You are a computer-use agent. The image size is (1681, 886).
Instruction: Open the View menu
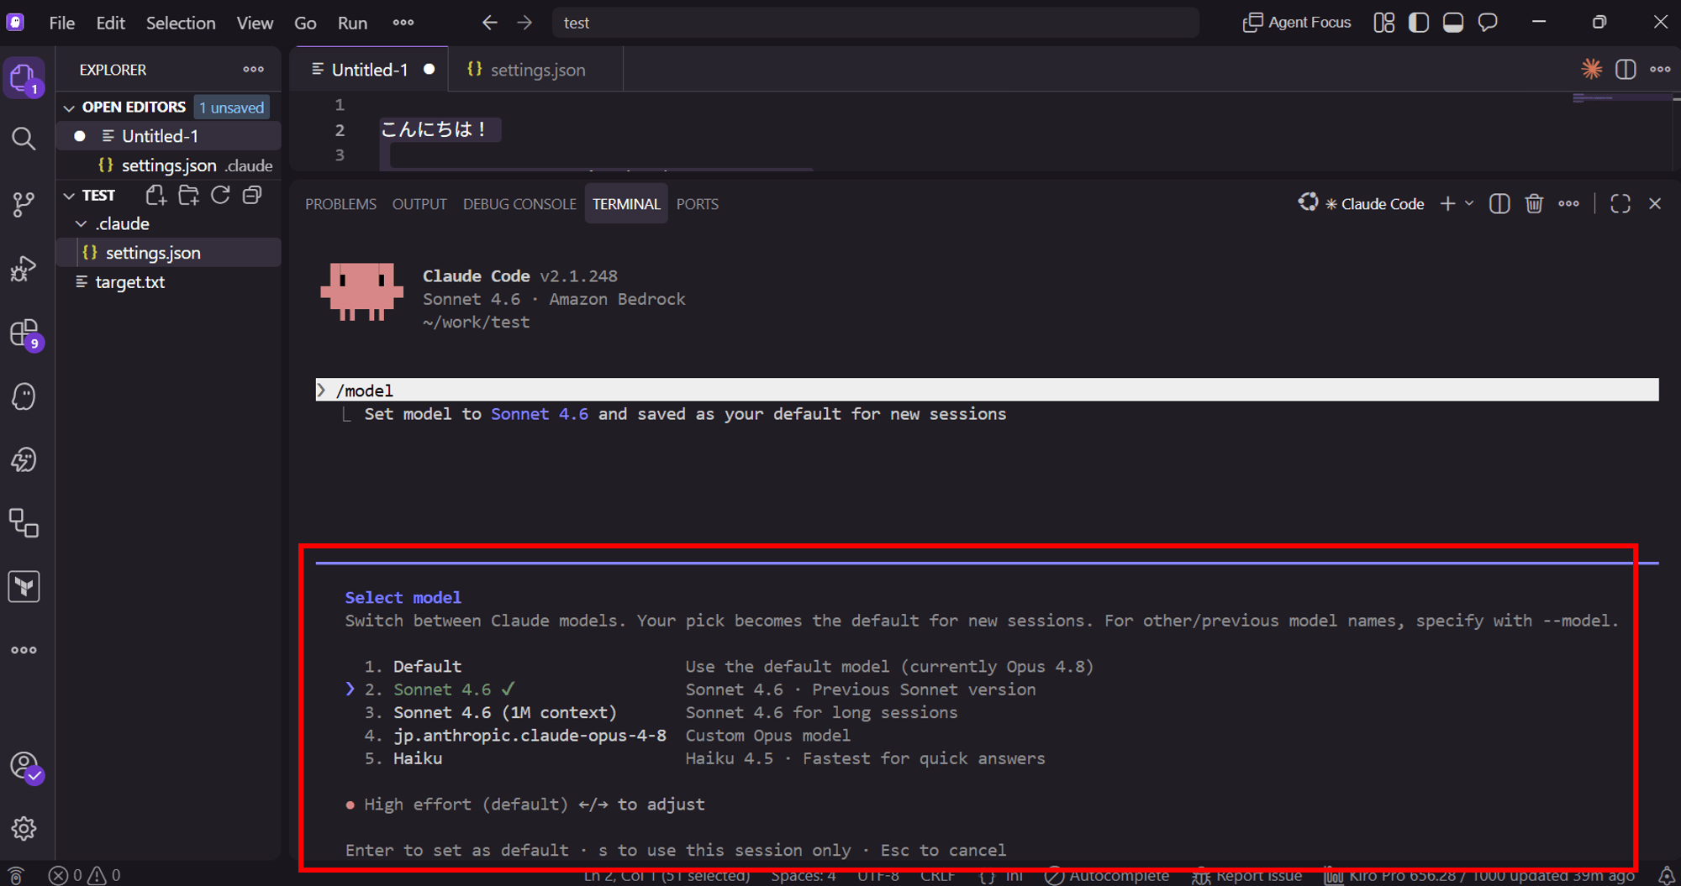[255, 23]
